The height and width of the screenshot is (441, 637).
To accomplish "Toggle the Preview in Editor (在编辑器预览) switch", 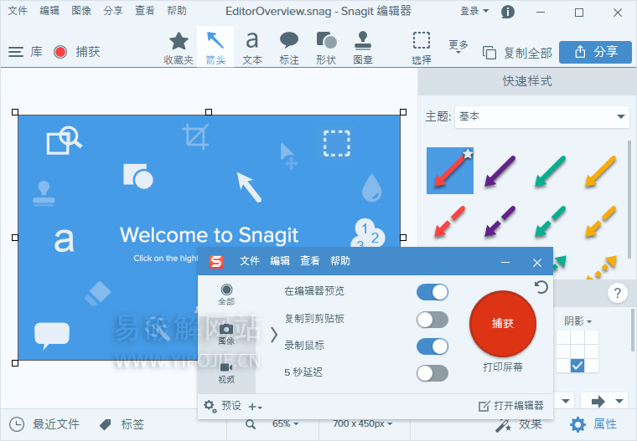I will (432, 291).
